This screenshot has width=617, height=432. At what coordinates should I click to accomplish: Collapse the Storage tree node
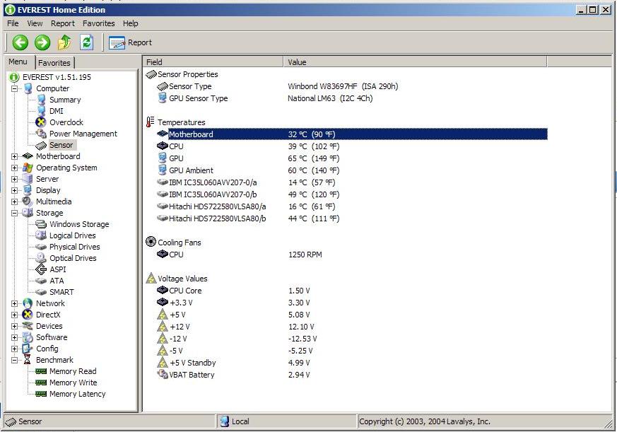tap(15, 213)
